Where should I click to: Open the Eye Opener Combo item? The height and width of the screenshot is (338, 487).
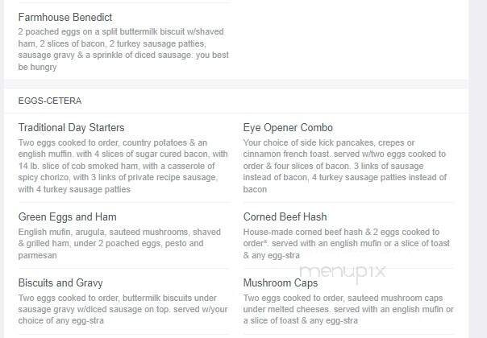(x=288, y=127)
